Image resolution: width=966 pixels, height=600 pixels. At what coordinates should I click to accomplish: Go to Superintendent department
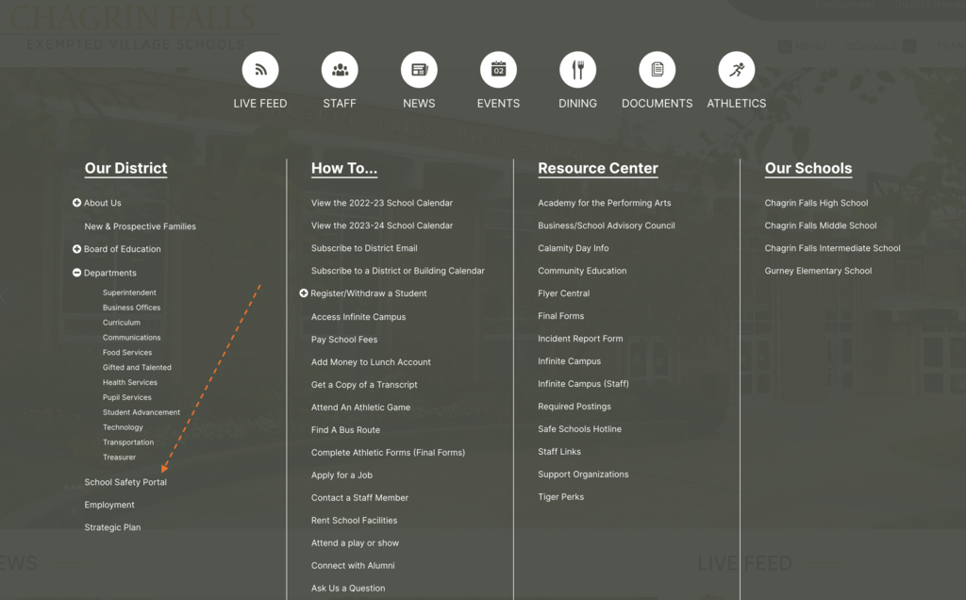[129, 292]
